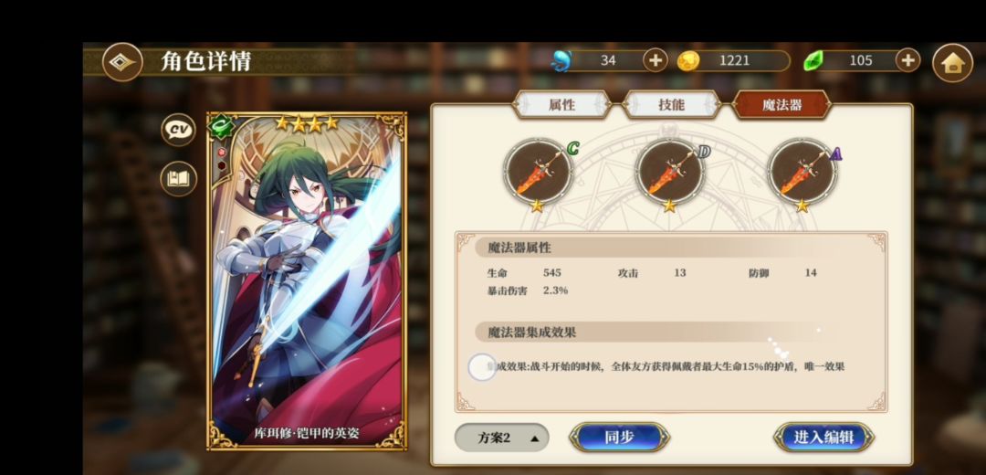The height and width of the screenshot is (475, 986).
Task: Expand the 方案2 loadout dropdown
Action: click(501, 438)
